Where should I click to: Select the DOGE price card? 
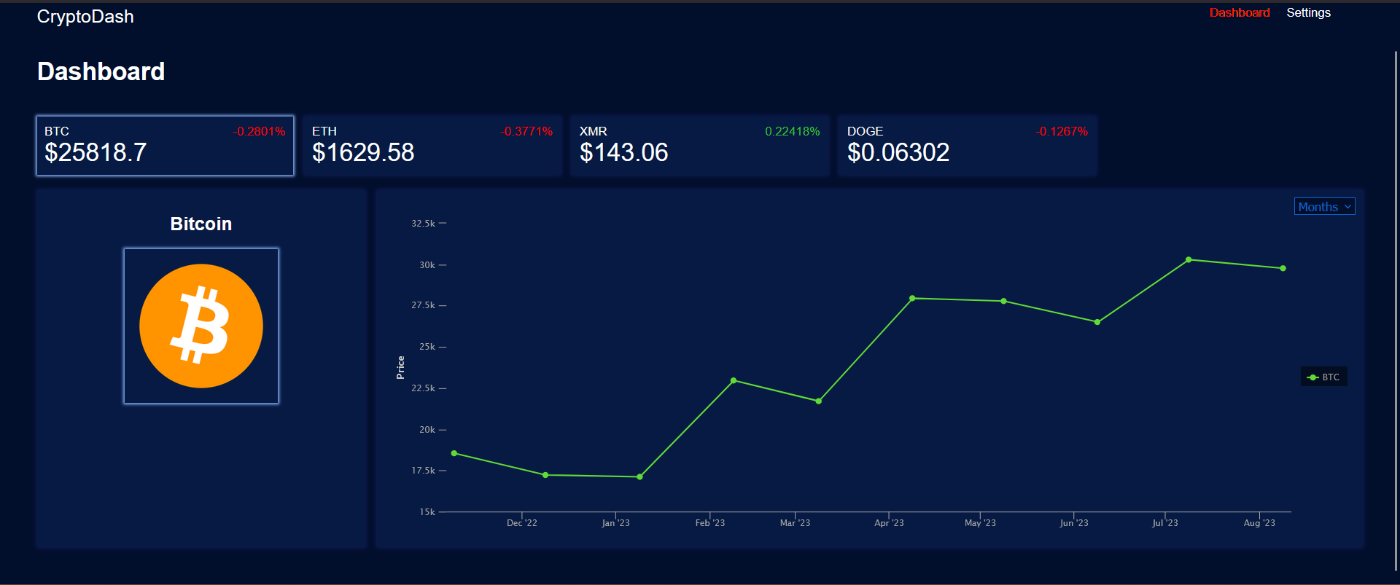click(968, 146)
